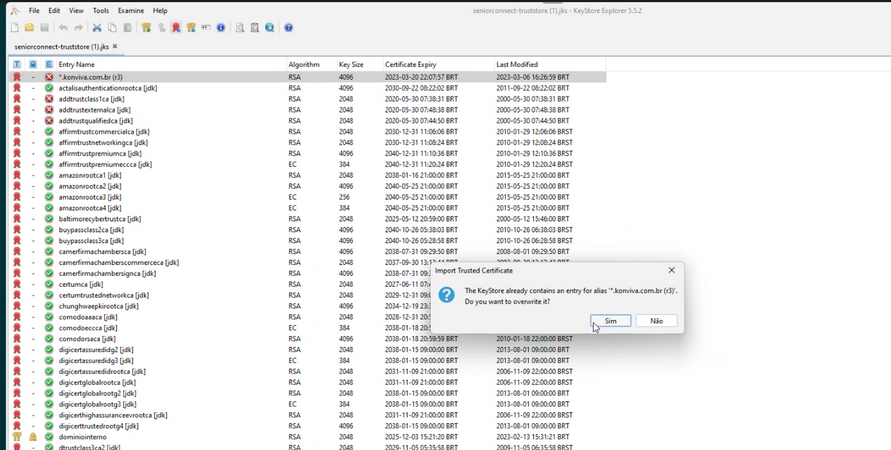Select the *.konviva.com.br (r3) entry name
This screenshot has height=450, width=891.
pos(91,77)
